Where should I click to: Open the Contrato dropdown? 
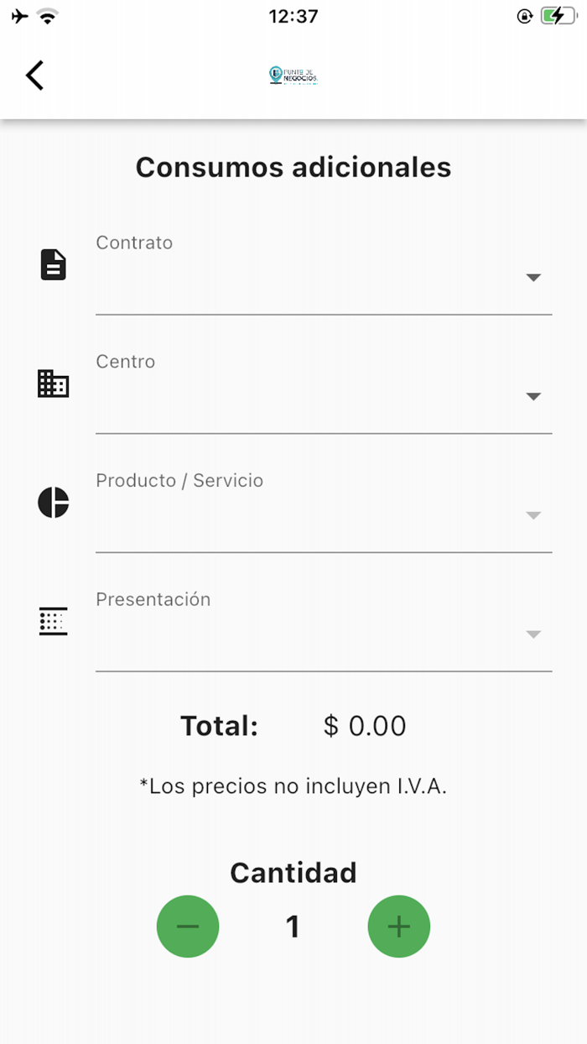tap(534, 277)
